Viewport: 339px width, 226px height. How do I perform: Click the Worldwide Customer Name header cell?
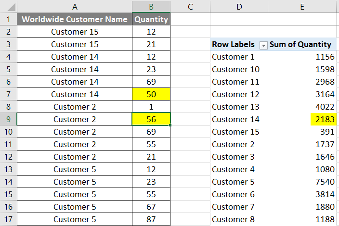click(x=75, y=19)
